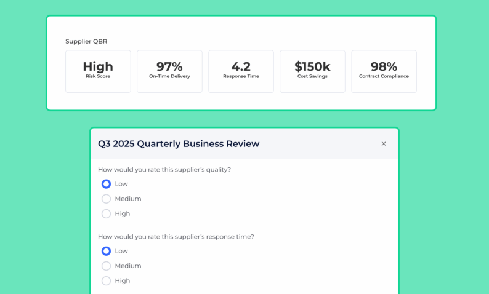Screen dimensions: 489x294
Task: Select Medium radio button for supplier quality
Action: pos(106,199)
